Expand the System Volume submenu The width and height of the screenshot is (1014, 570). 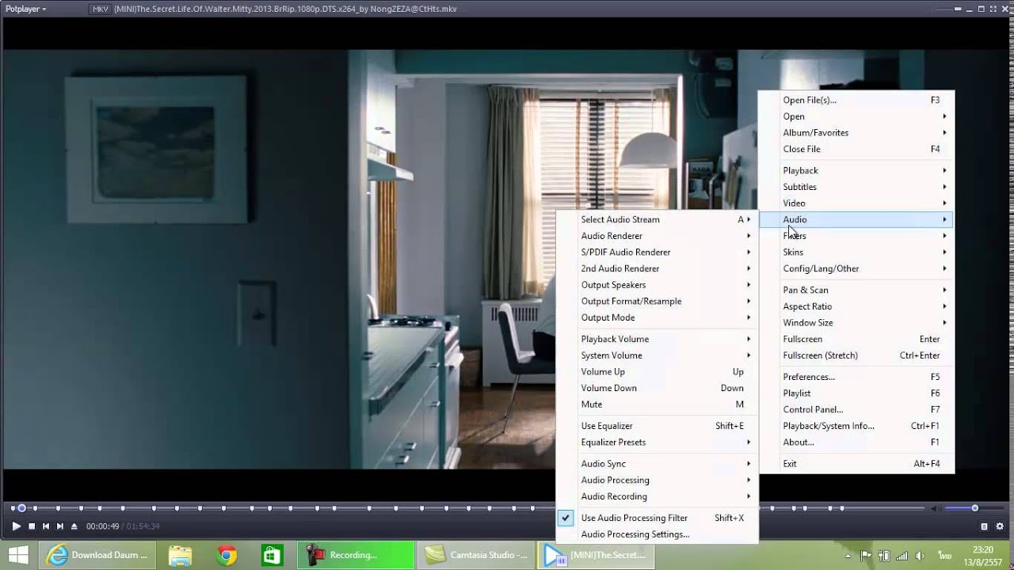[657, 355]
